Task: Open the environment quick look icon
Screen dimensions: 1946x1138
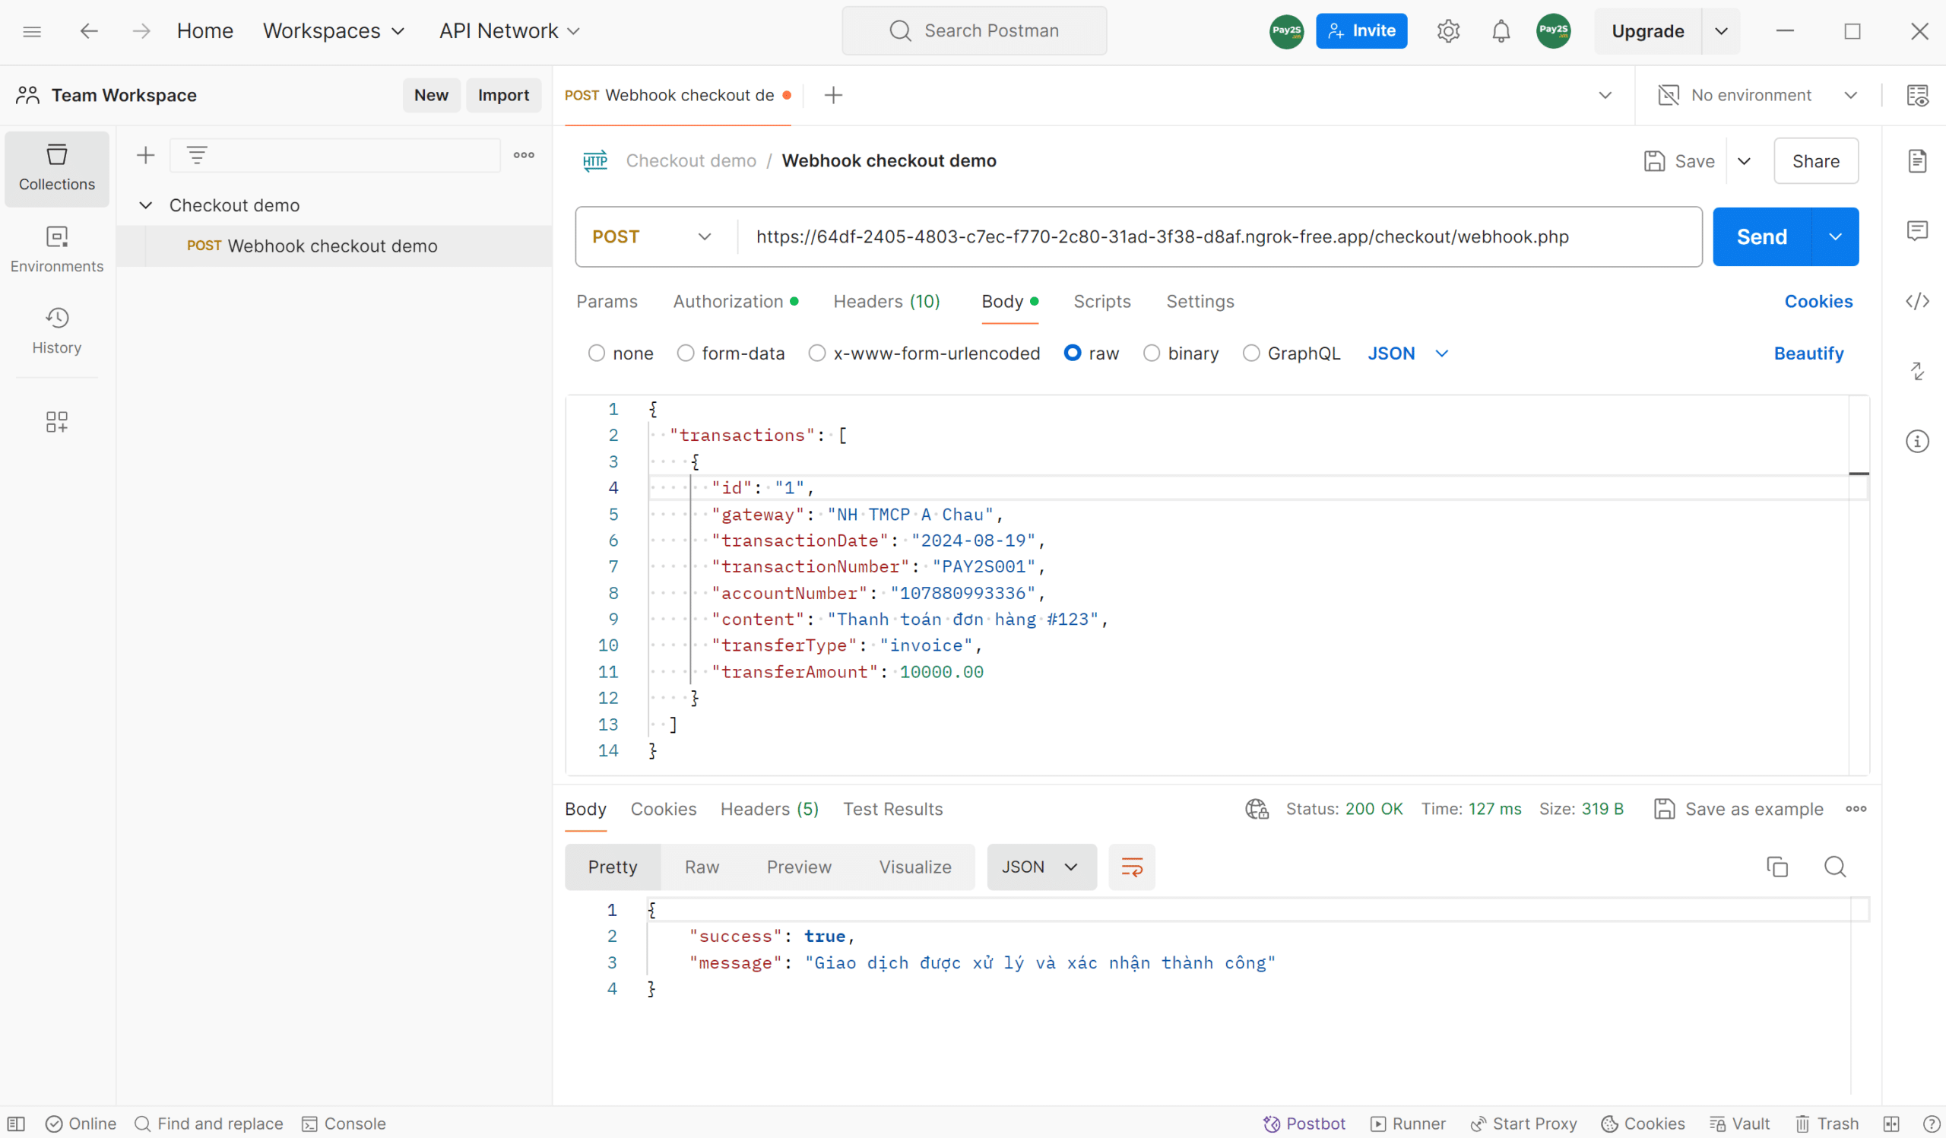Action: pyautogui.click(x=1917, y=95)
